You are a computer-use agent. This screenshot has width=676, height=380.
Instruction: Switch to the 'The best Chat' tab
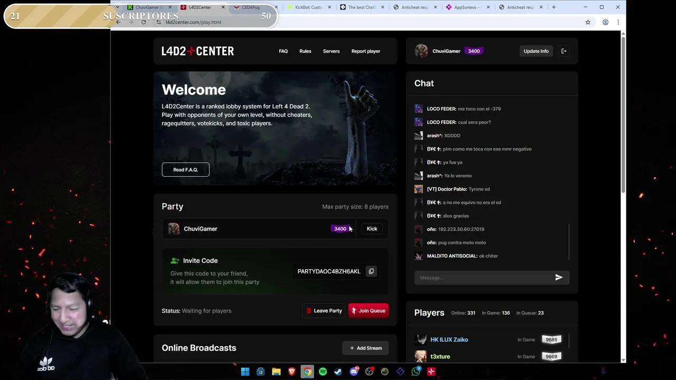[x=362, y=7]
